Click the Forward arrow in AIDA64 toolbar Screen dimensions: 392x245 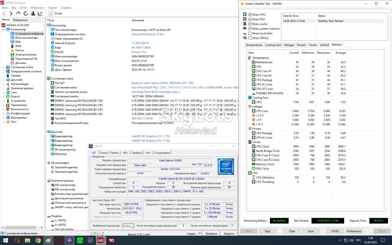pos(11,13)
